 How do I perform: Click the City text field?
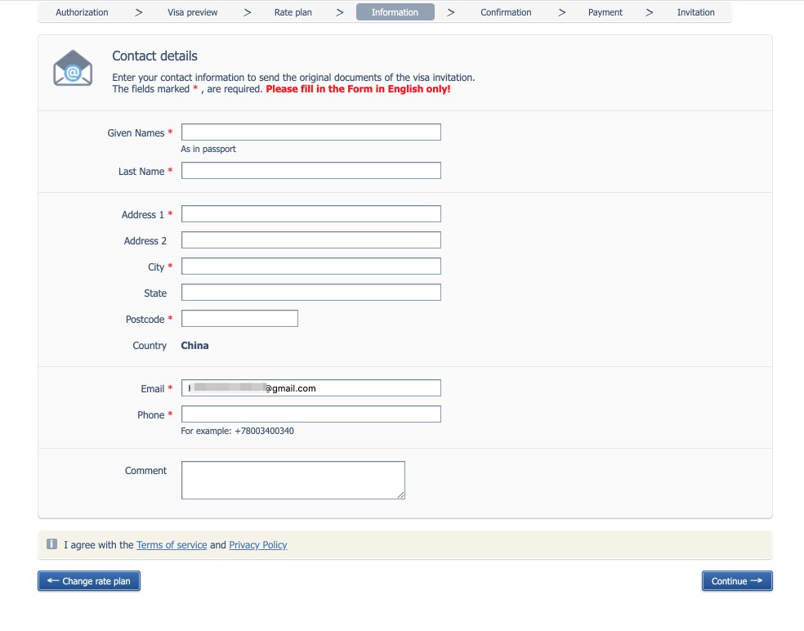tap(310, 266)
